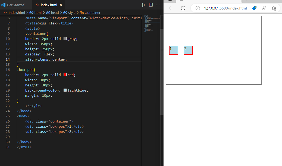282x166 pixels.
Task: Split the editor to the right
Action: (151, 5)
